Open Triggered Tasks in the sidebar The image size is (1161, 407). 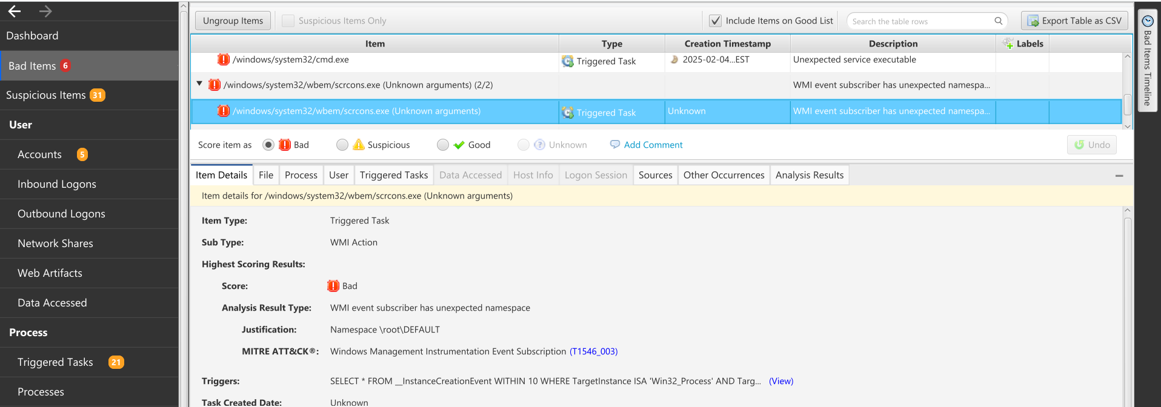[89, 362]
